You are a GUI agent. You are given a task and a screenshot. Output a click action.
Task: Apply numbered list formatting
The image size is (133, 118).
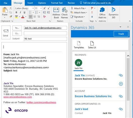pyautogui.click(x=36, y=12)
